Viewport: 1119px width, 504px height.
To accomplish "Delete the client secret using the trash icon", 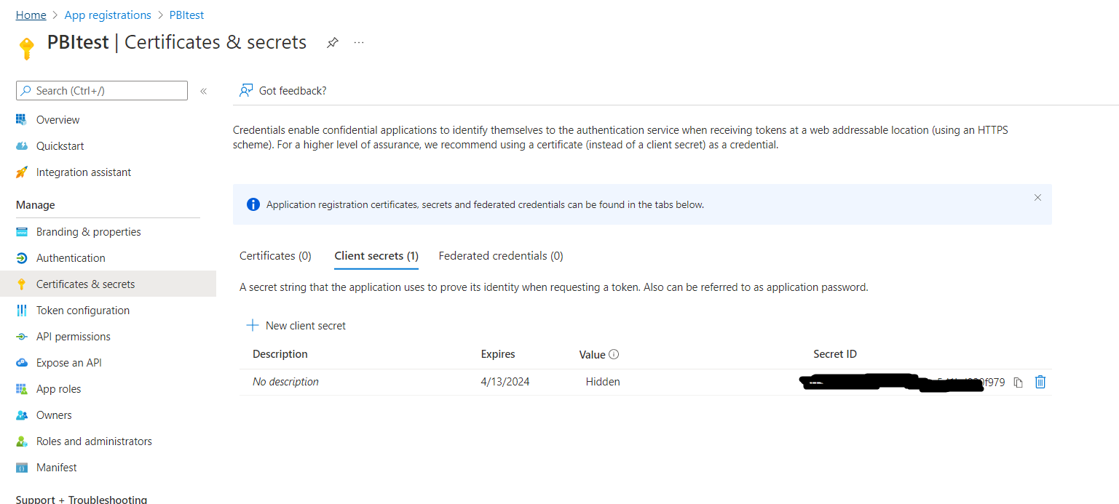I will point(1040,381).
